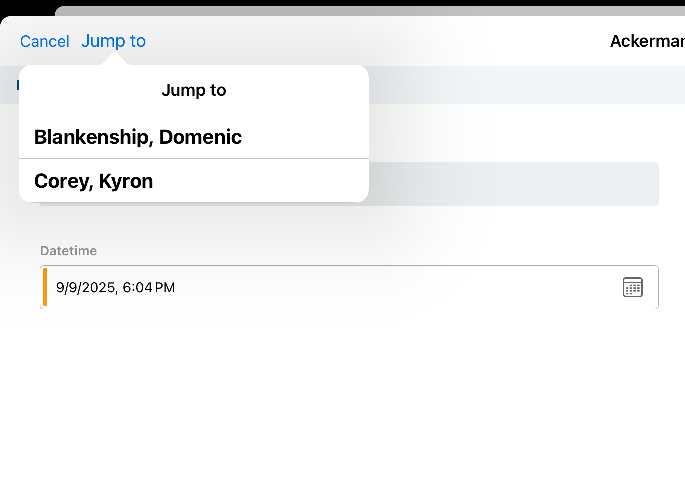Image resolution: width=685 pixels, height=500 pixels.
Task: Tap the Ackerman header title
Action: tap(647, 41)
